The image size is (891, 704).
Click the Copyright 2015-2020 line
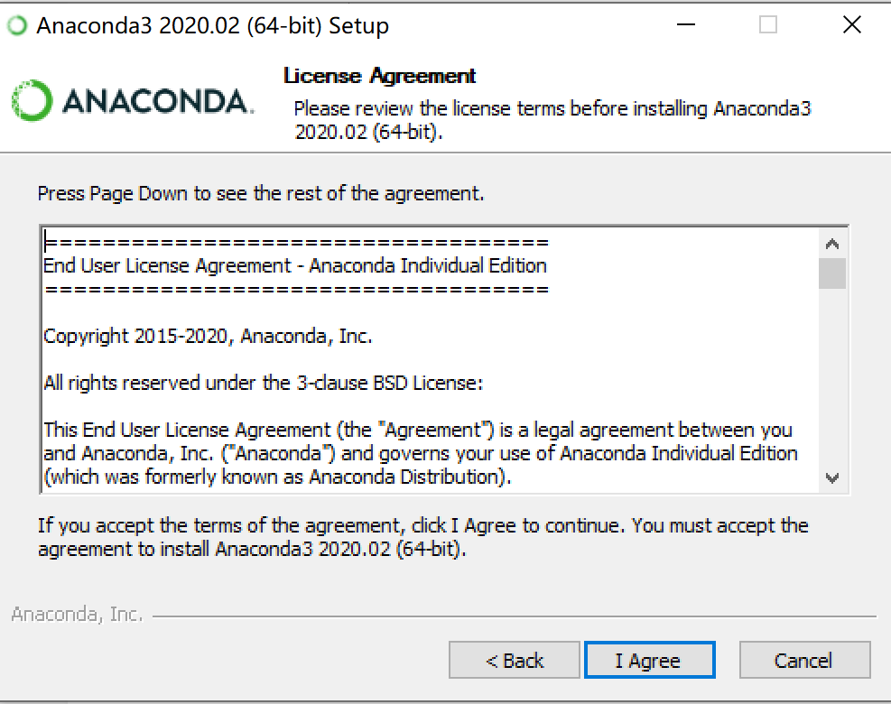coord(208,336)
